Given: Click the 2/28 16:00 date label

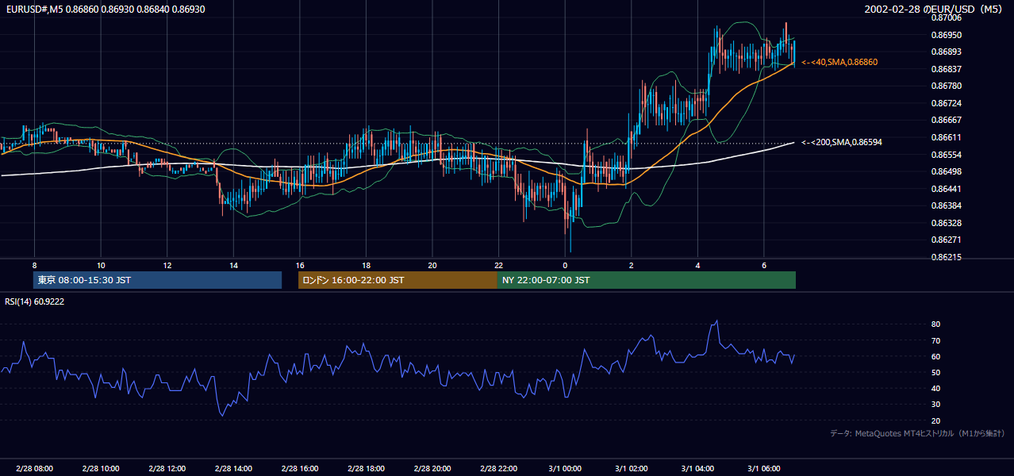Looking at the screenshot, I should point(299,468).
